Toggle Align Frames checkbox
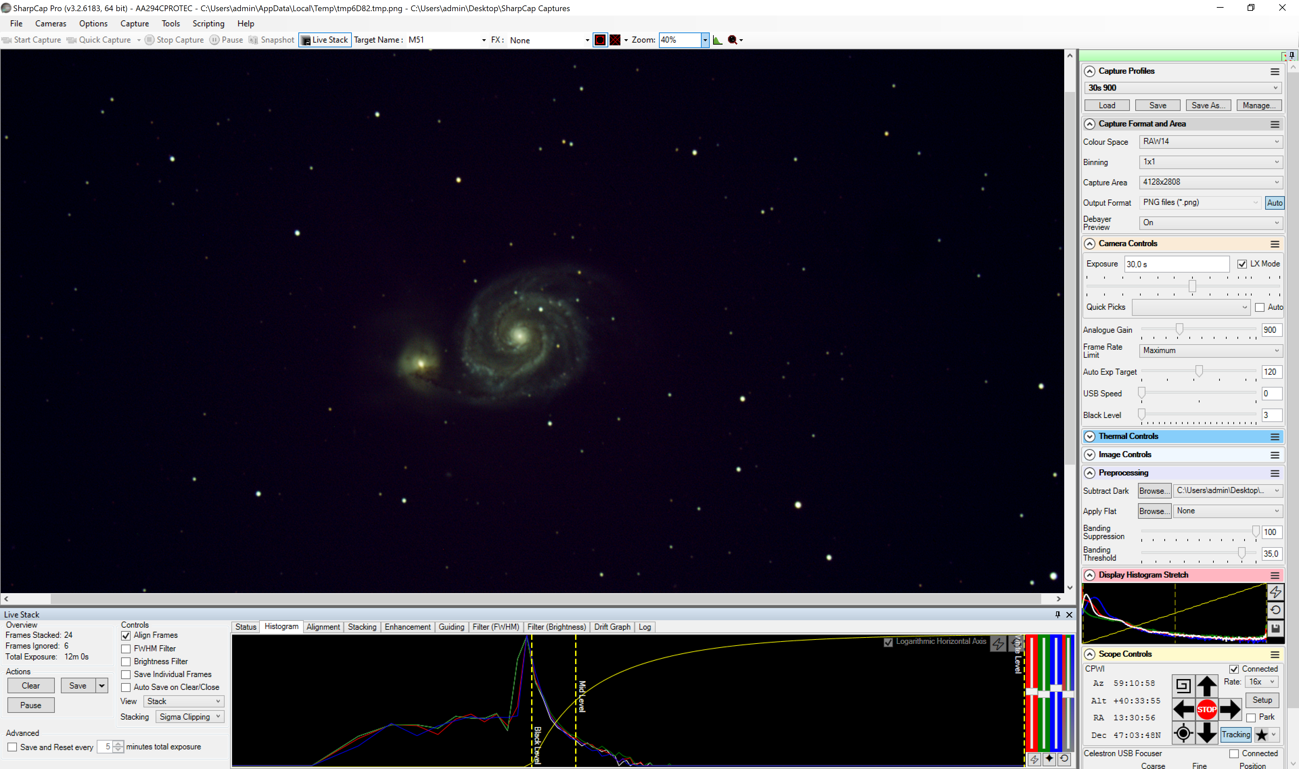Viewport: 1299px width, 769px height. tap(126, 635)
